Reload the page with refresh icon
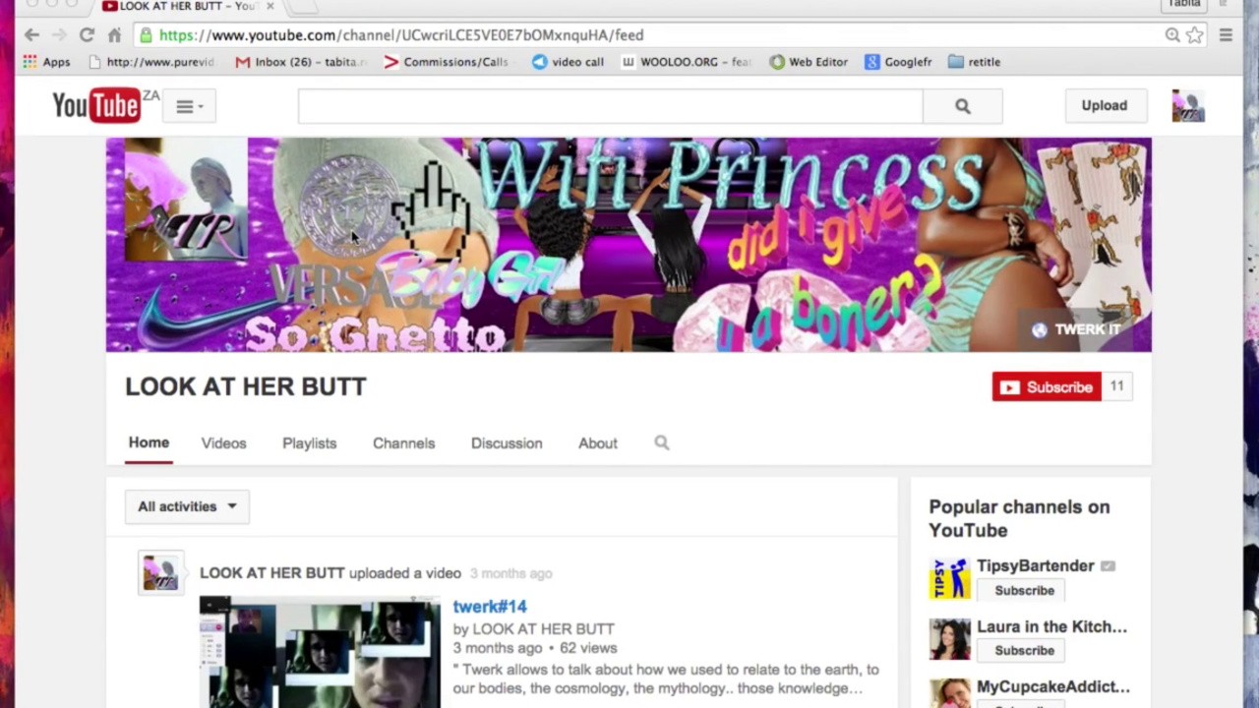Image resolution: width=1259 pixels, height=708 pixels. [x=87, y=35]
